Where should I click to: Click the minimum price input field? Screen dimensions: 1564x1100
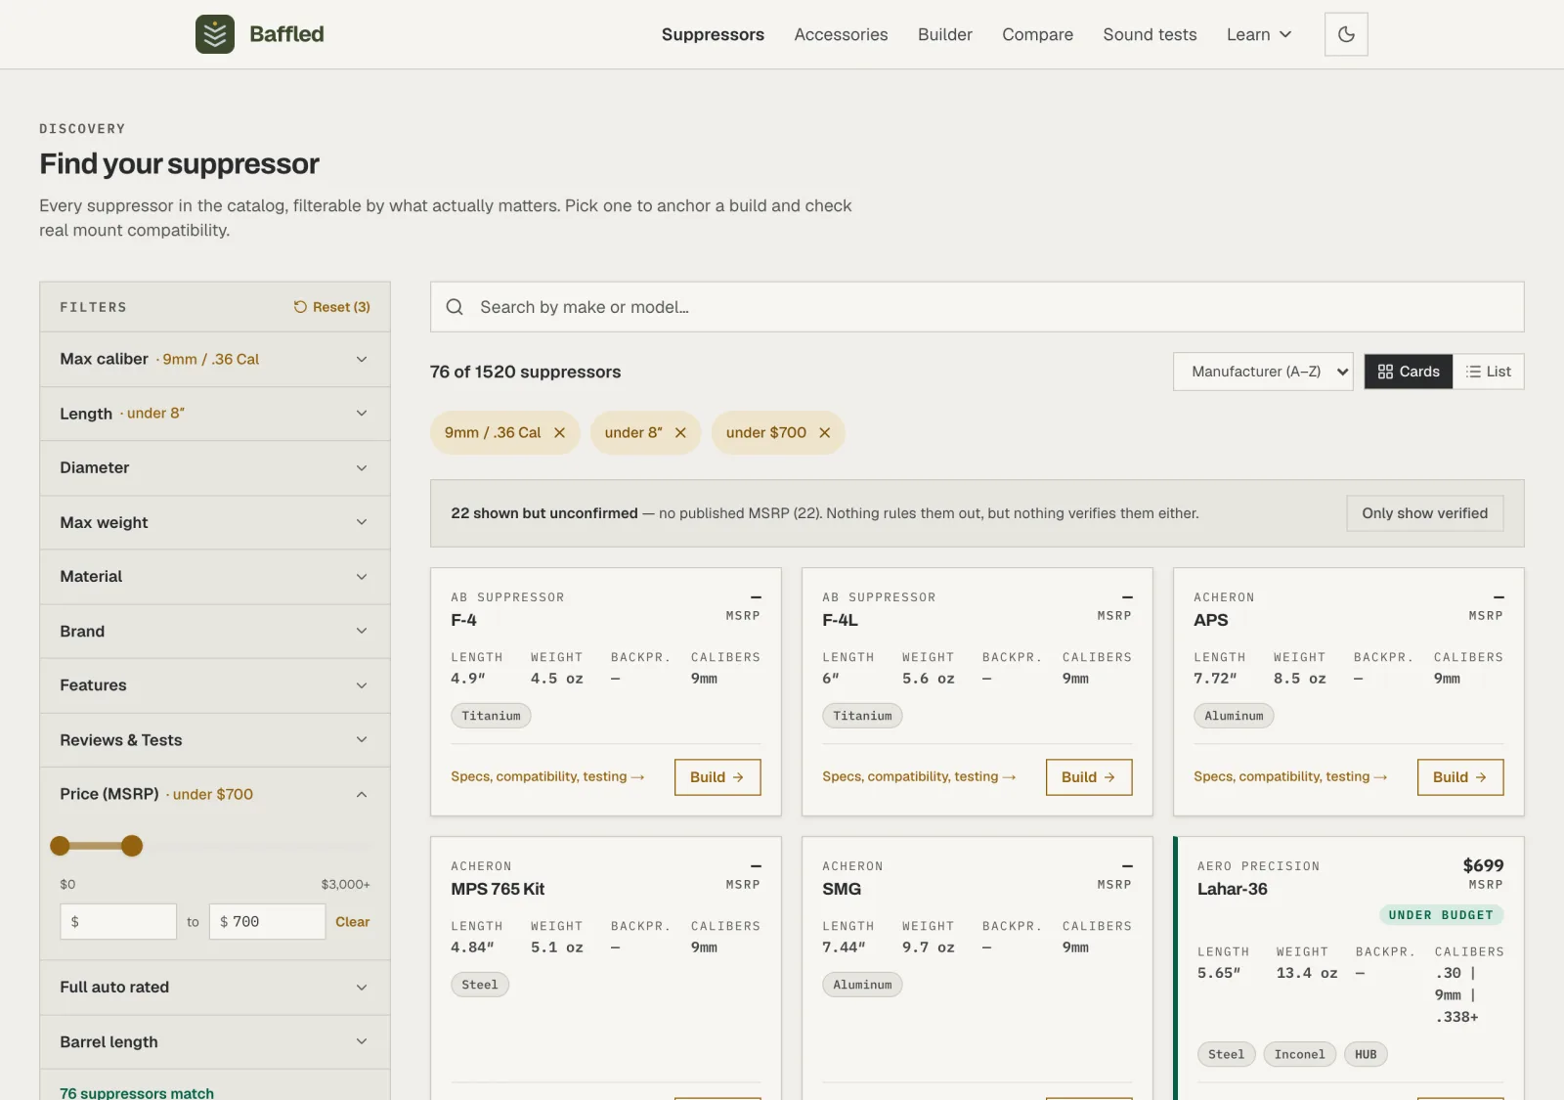pyautogui.click(x=118, y=922)
